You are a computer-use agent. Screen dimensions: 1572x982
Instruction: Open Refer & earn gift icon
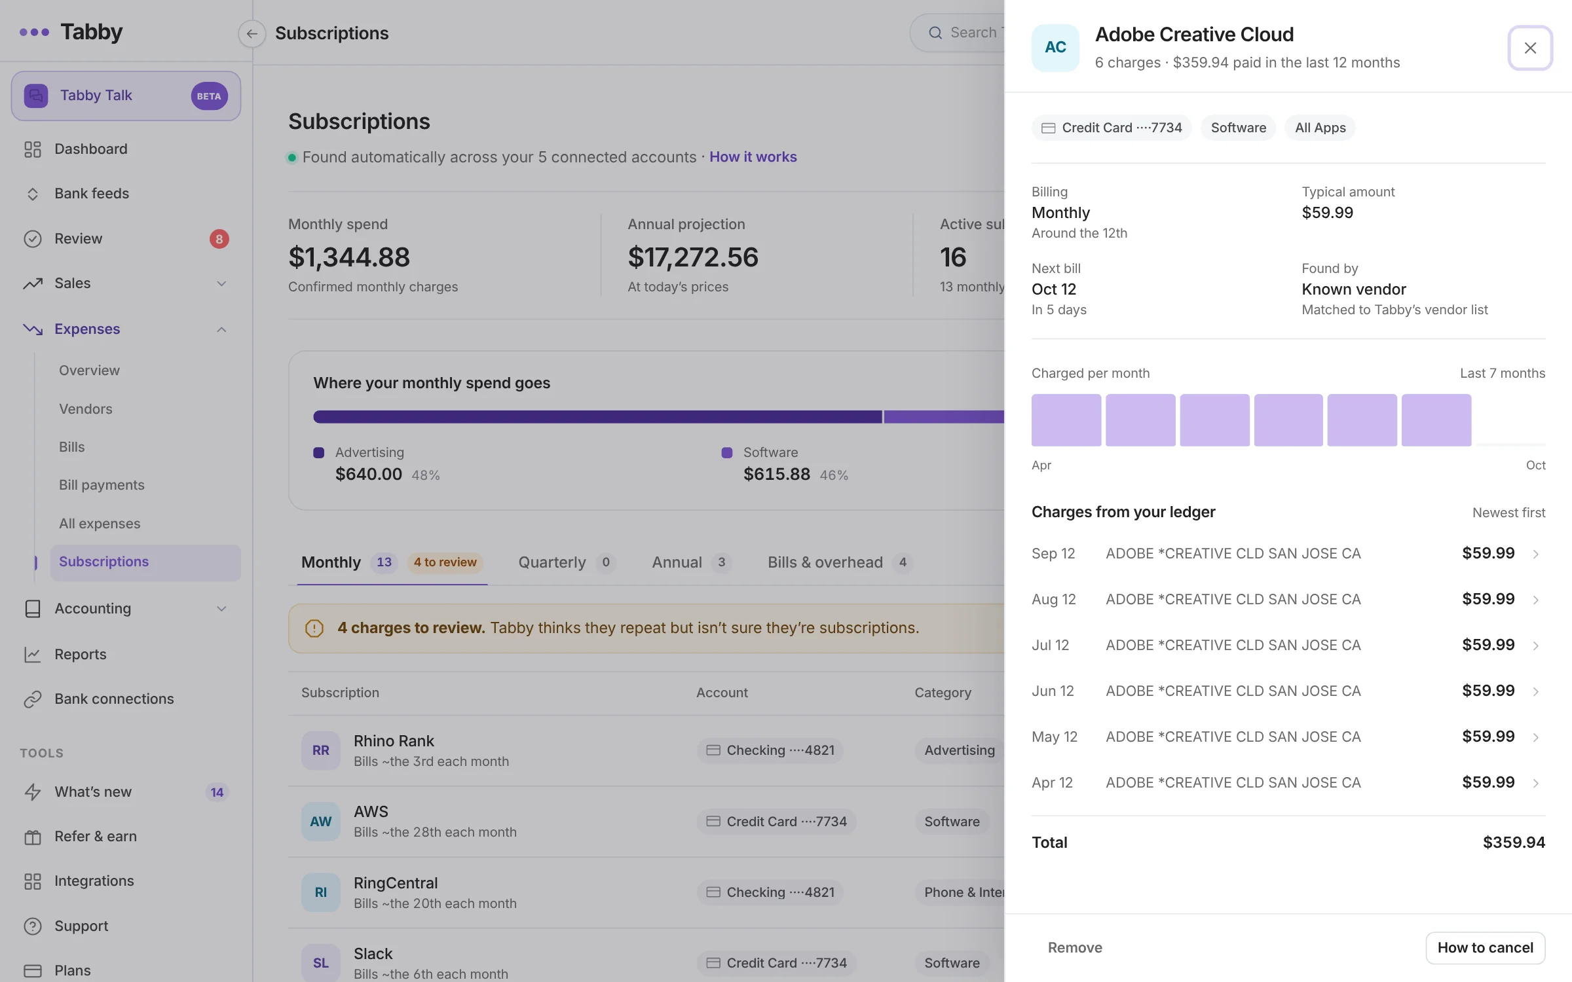tap(33, 837)
